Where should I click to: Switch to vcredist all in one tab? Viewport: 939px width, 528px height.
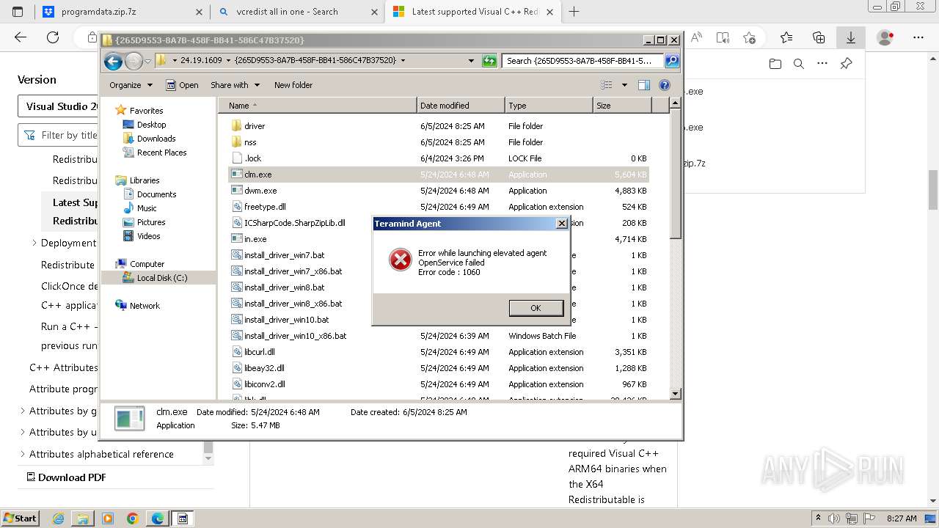click(297, 12)
